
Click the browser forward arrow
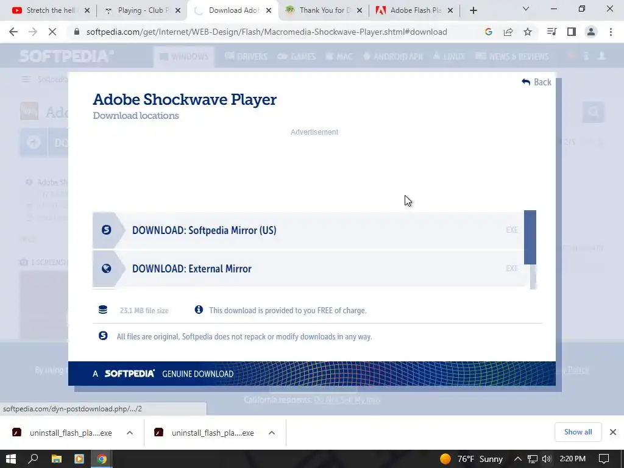(x=33, y=32)
